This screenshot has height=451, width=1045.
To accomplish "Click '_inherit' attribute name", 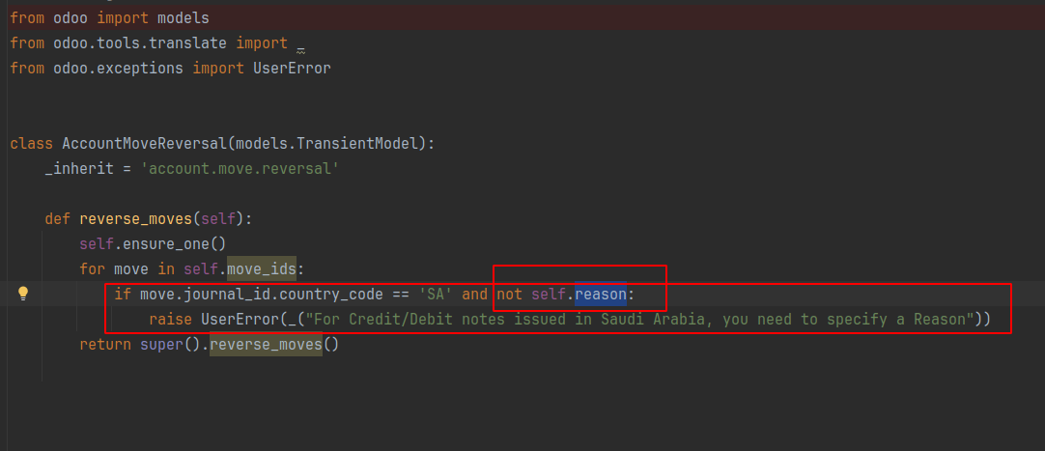I will click(x=79, y=169).
